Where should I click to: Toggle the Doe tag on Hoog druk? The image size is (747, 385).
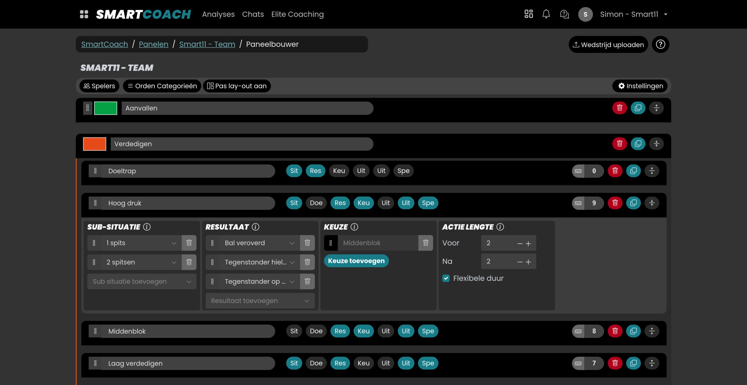pos(316,203)
